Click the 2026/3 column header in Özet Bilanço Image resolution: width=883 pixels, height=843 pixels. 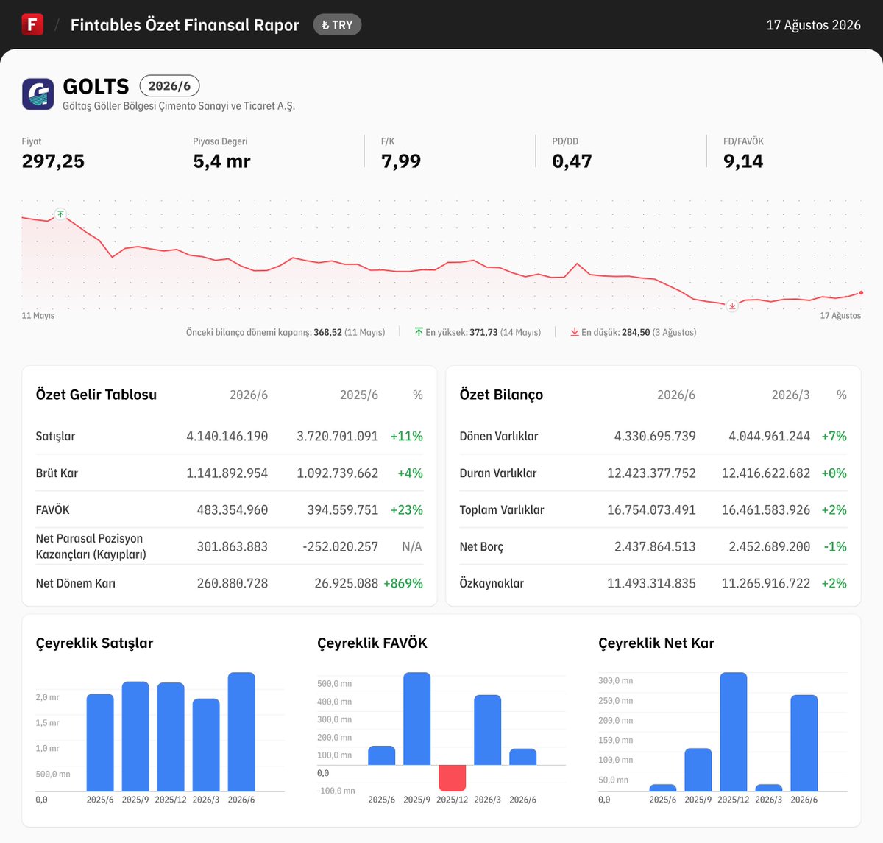pyautogui.click(x=790, y=395)
